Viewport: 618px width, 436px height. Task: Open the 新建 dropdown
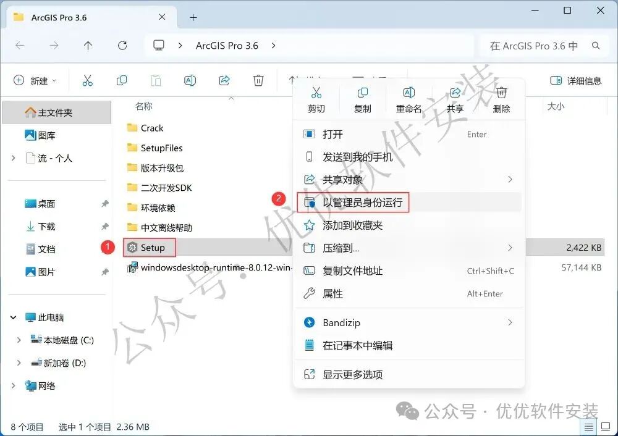pyautogui.click(x=35, y=81)
